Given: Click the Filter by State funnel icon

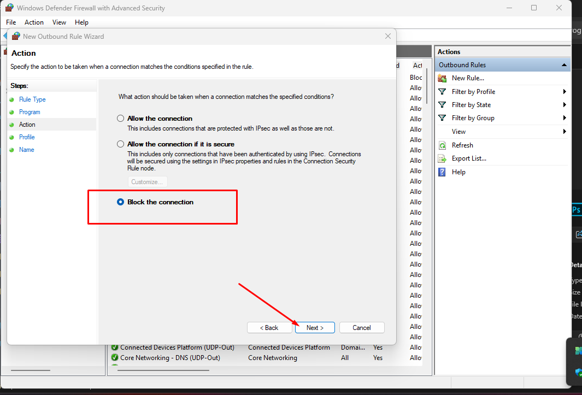Looking at the screenshot, I should click(442, 105).
